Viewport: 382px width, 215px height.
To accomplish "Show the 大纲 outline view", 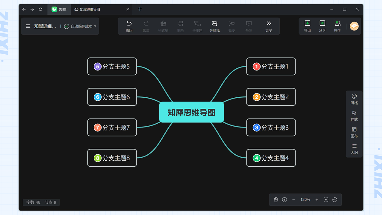I will tap(354, 149).
